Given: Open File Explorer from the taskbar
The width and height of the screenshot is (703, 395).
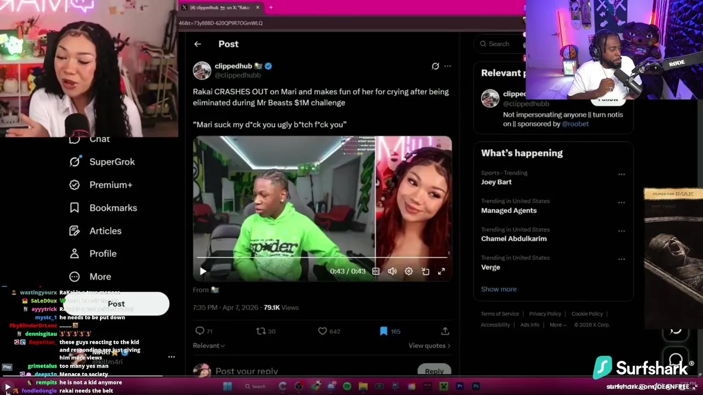Looking at the screenshot, I should 363,386.
